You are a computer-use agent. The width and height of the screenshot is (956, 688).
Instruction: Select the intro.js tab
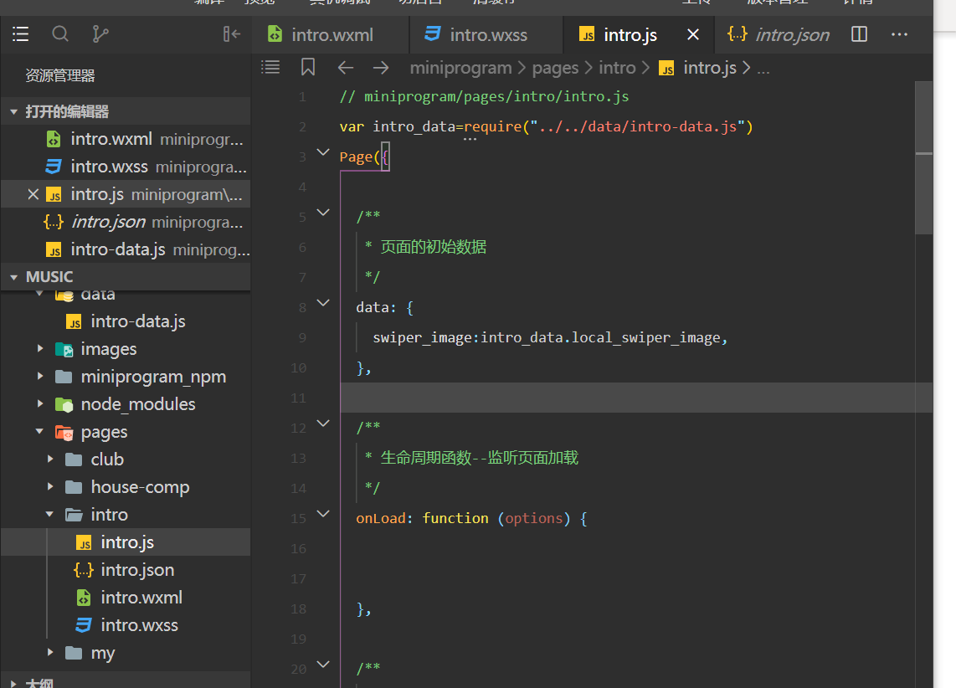point(630,35)
